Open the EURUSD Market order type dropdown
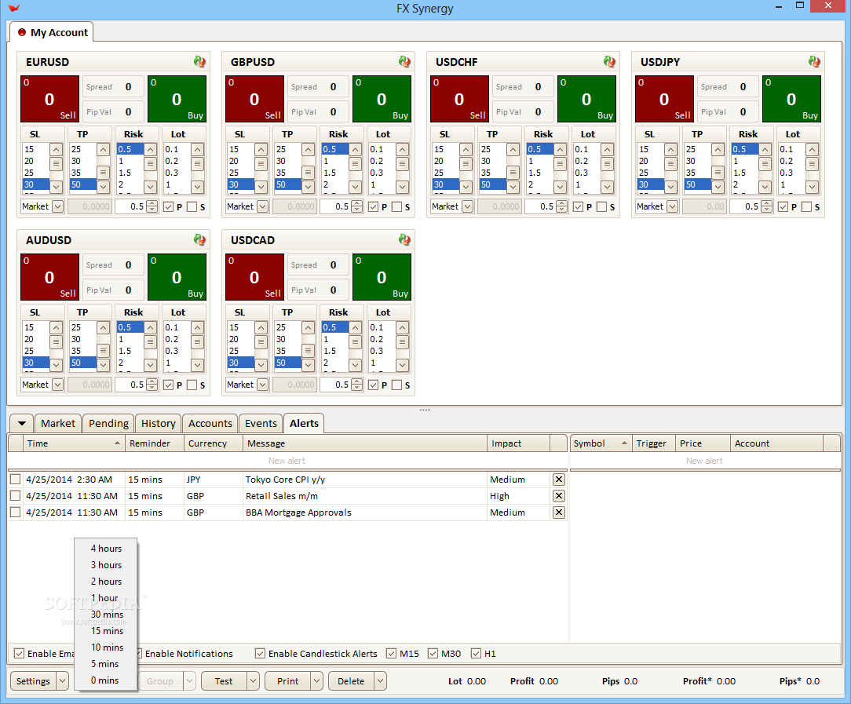 pyautogui.click(x=57, y=206)
